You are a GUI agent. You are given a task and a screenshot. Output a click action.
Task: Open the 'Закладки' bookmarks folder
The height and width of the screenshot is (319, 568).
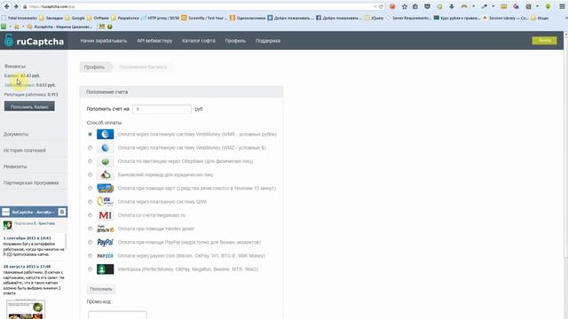tap(51, 18)
